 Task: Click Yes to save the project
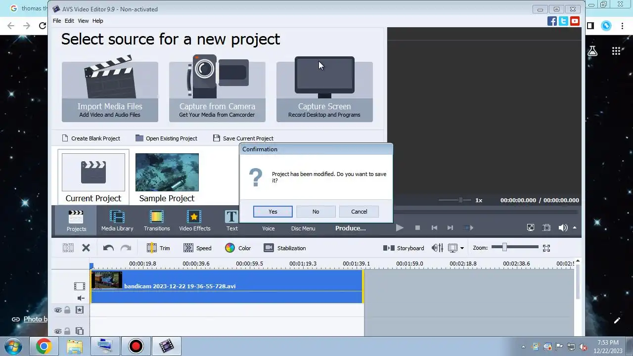tap(273, 212)
